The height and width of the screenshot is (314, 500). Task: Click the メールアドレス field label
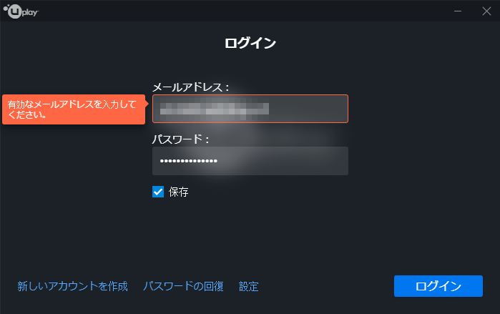190,87
